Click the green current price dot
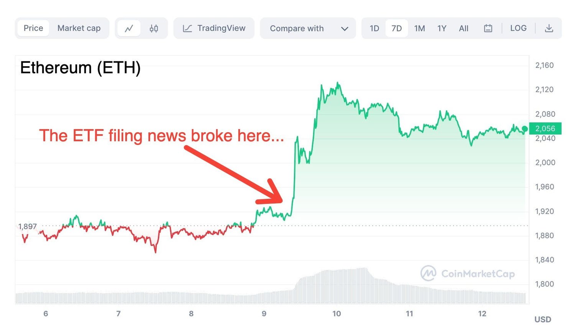The image size is (575, 333). point(524,129)
